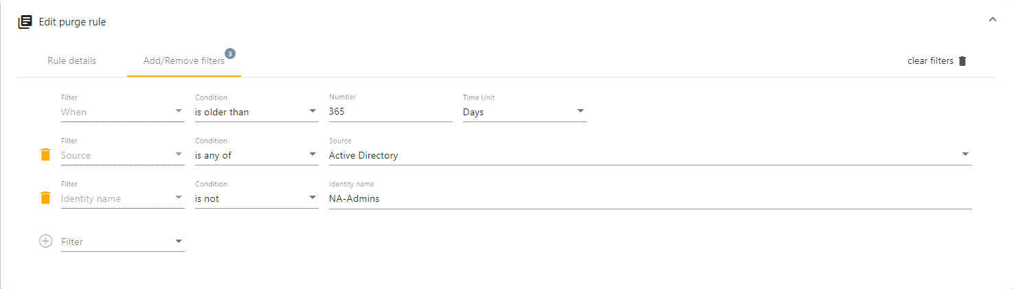This screenshot has height=289, width=1012.
Task: Click the disabled When filter dropdown
Action: pyautogui.click(x=122, y=112)
